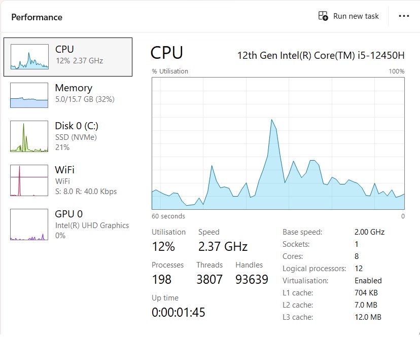Open the WiFi mini graph thumbnail
The width and height of the screenshot is (420, 338).
pos(29,180)
